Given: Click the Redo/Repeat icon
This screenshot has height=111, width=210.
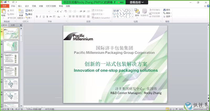Looking at the screenshot, I should coord(13,2).
